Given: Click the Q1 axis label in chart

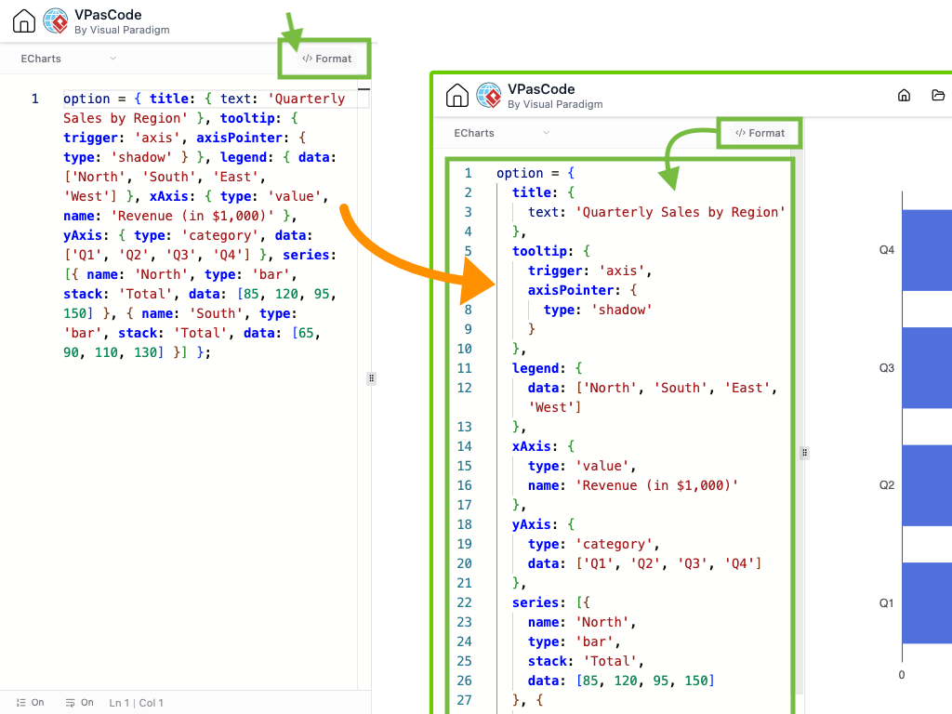Looking at the screenshot, I should tap(886, 602).
